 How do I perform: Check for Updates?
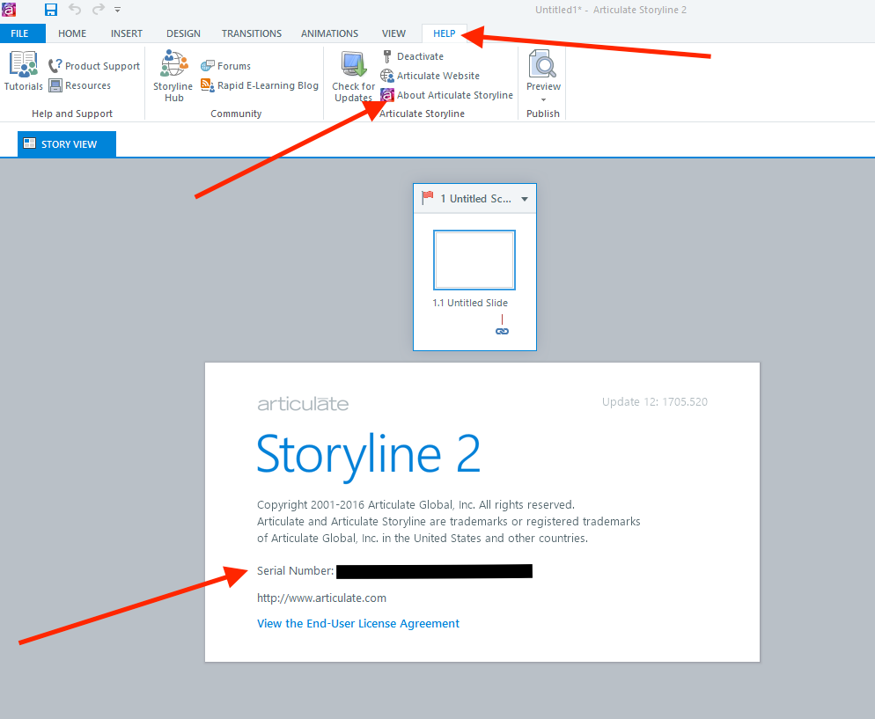tap(353, 77)
